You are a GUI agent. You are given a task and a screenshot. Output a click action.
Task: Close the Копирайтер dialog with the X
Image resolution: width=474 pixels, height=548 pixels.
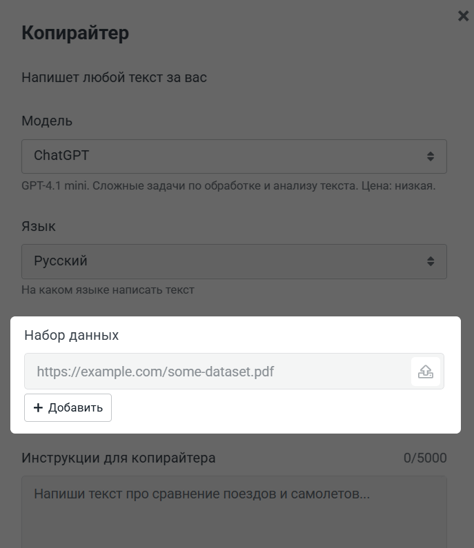[463, 16]
